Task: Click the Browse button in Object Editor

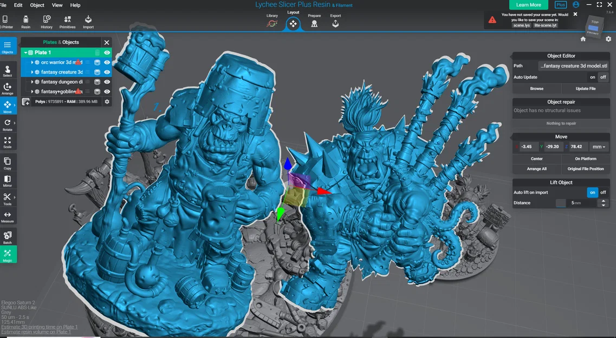Action: 537,89
